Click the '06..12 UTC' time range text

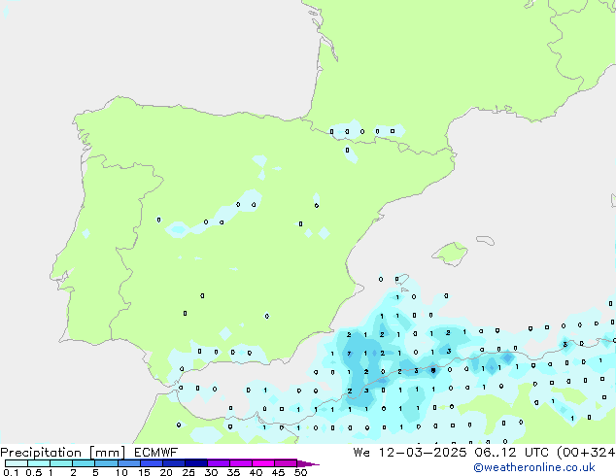click(x=511, y=453)
